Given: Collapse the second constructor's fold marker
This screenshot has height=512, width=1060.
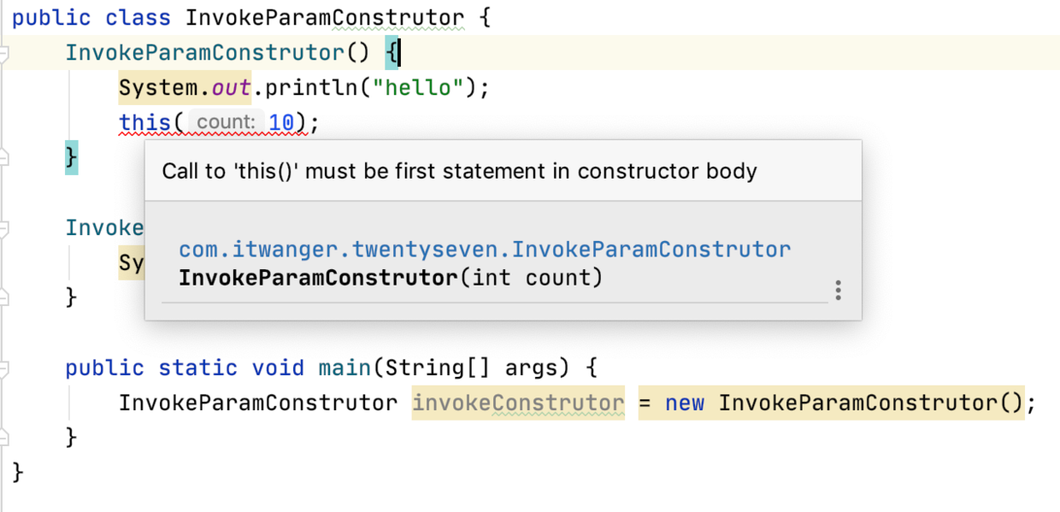Looking at the screenshot, I should 5,228.
